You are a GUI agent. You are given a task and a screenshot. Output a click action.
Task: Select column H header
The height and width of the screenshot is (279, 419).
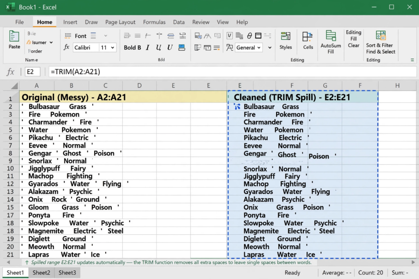click(397, 86)
